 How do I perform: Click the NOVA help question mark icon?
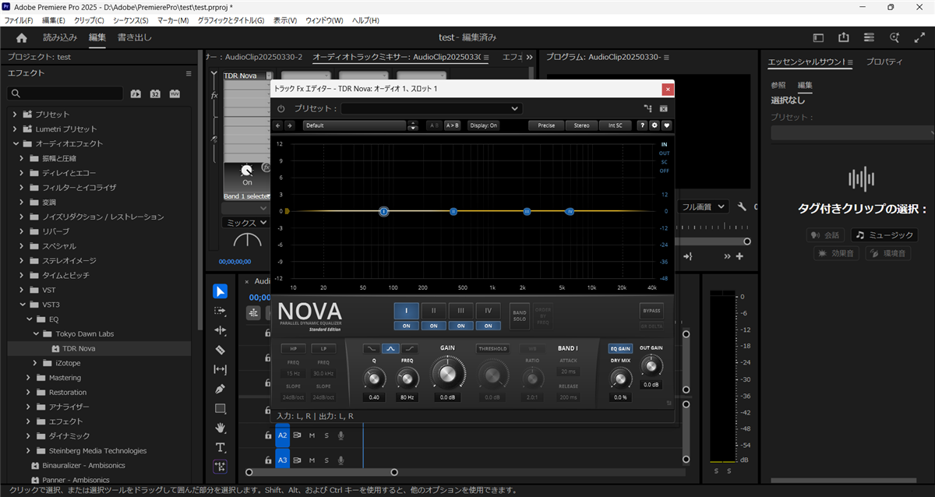click(643, 125)
